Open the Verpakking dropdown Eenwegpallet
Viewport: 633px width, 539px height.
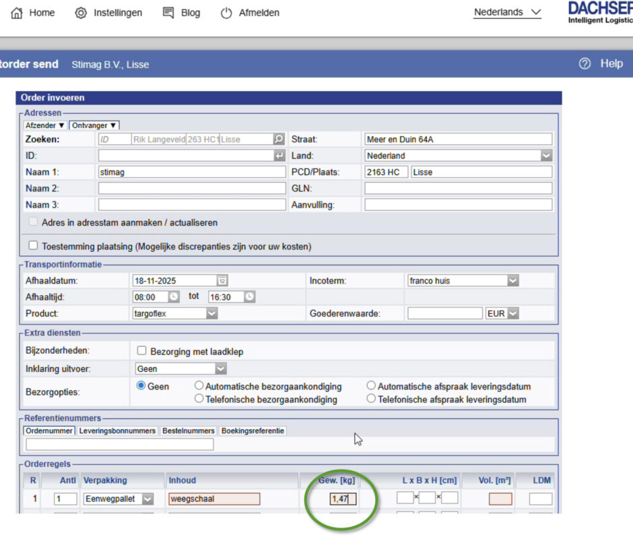tap(147, 499)
